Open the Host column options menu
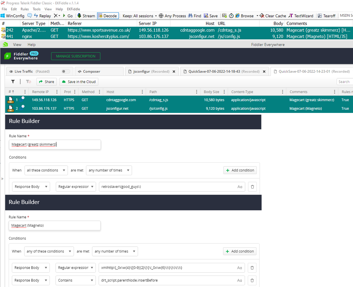 coord(142,92)
